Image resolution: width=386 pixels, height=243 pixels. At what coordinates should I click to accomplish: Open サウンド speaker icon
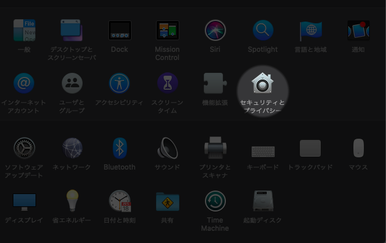pyautogui.click(x=168, y=148)
